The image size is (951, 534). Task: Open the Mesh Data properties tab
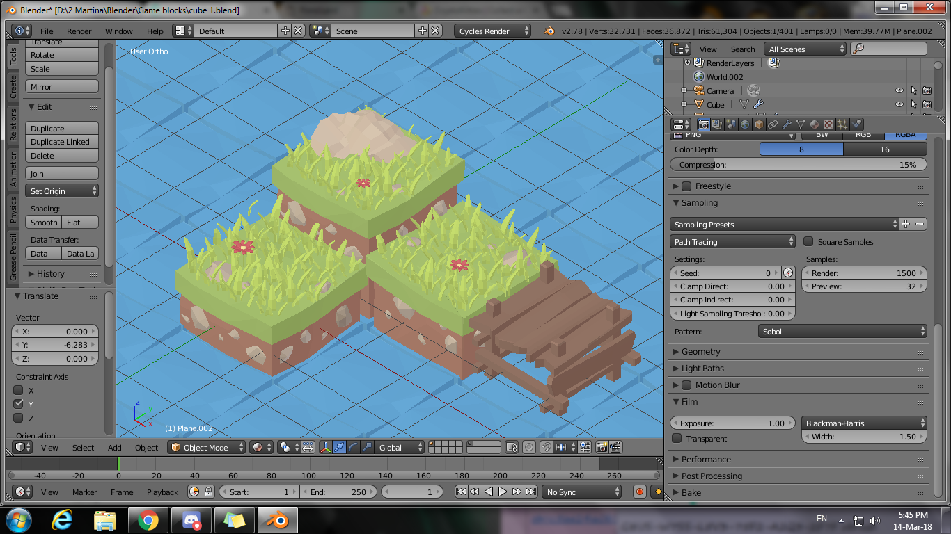pos(801,124)
